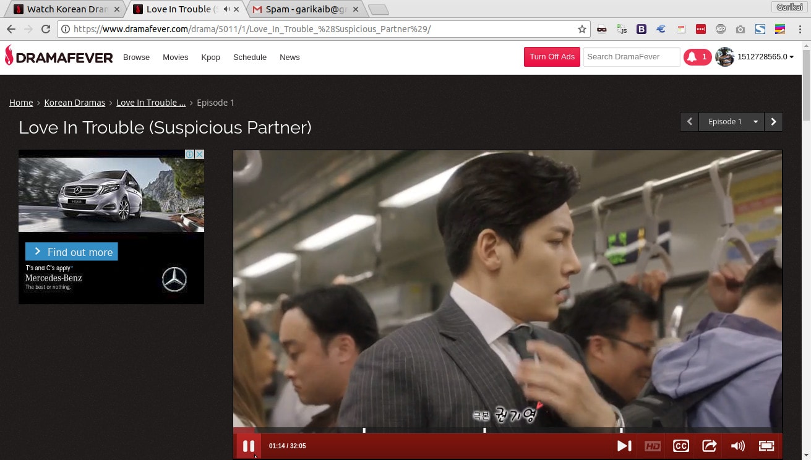
Task: Open the Schedule menu
Action: [250, 57]
